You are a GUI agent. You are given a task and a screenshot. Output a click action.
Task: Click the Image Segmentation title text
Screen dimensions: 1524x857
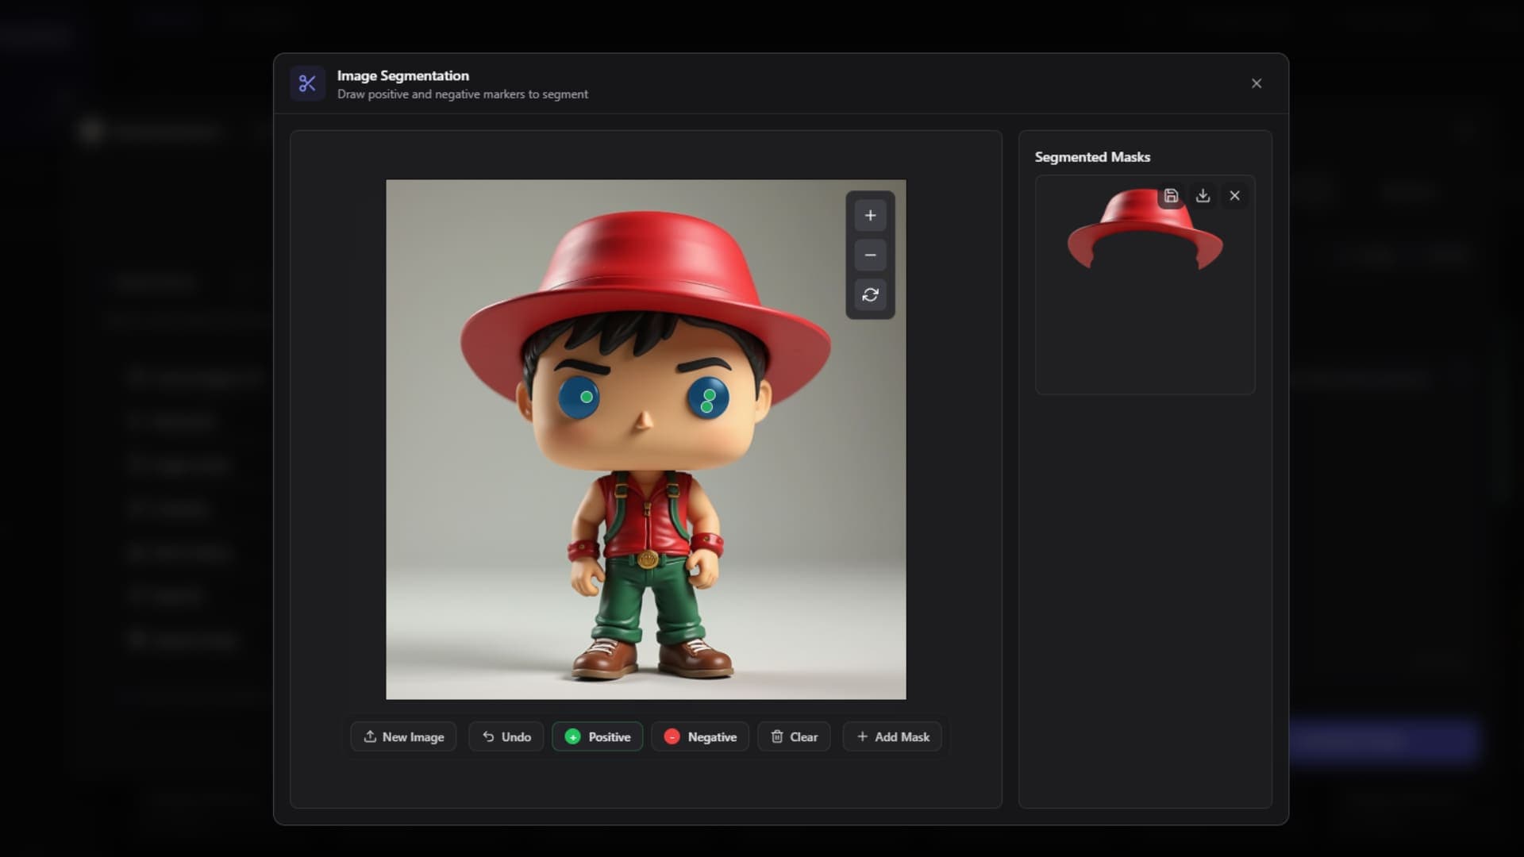click(x=402, y=75)
